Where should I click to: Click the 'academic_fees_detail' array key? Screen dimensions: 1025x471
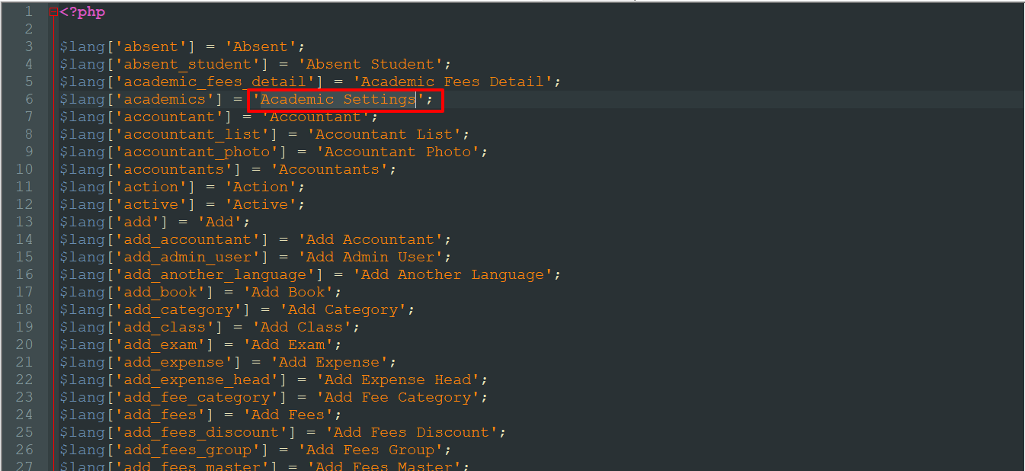(x=214, y=82)
